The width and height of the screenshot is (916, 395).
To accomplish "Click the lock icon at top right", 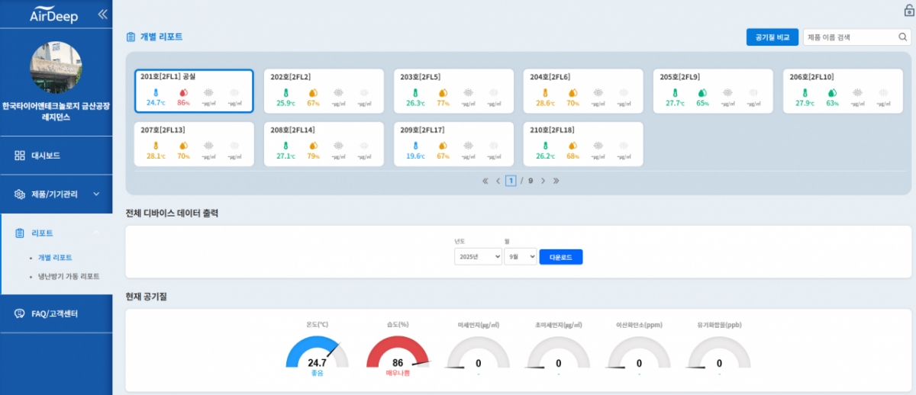I will click(x=908, y=10).
